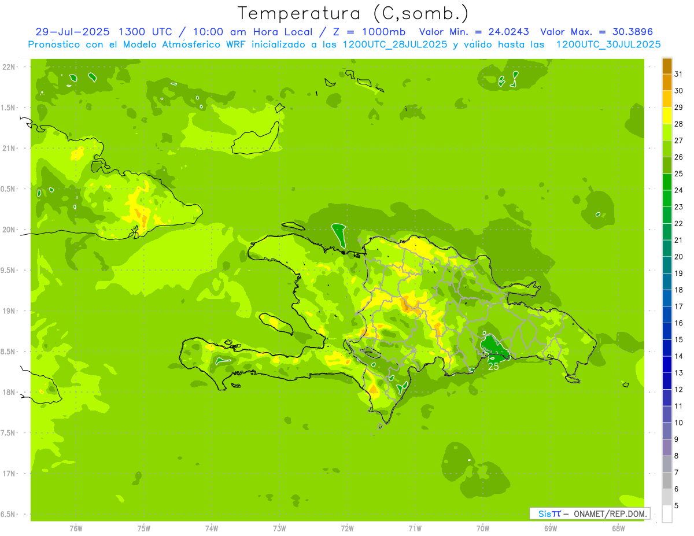694x536 pixels.
Task: Click the '25' contour label on the map
Action: tap(493, 367)
